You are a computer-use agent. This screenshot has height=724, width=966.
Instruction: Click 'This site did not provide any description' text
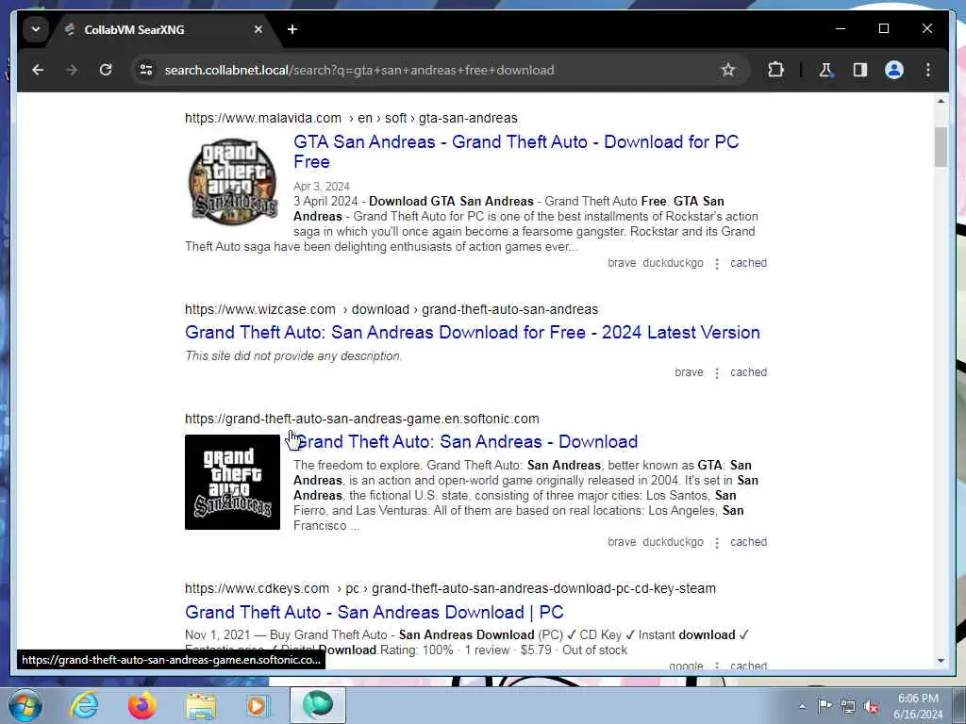[293, 355]
